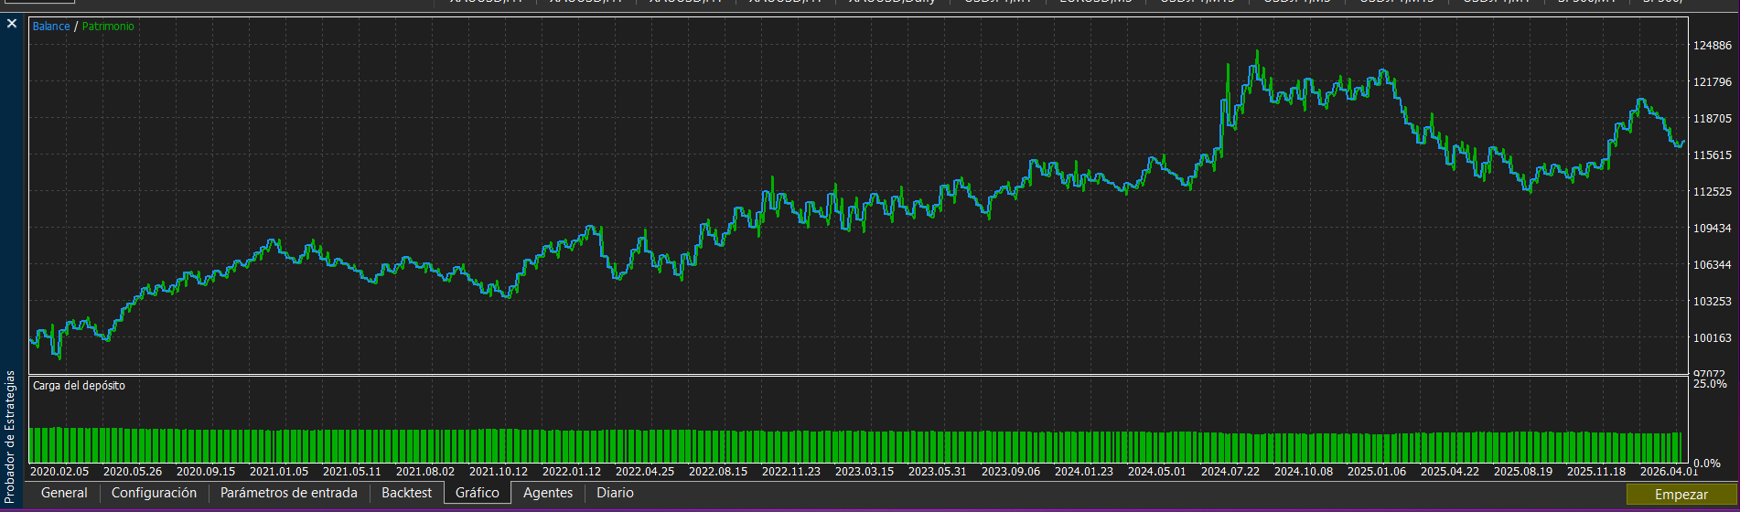Switch to the Configuración tab
This screenshot has height=512, width=1740.
pyautogui.click(x=154, y=493)
